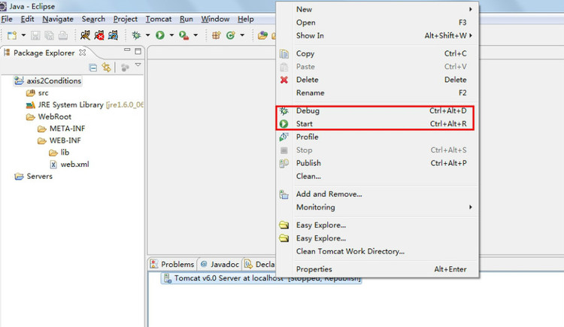Select Tomcat v6.0 Server at localhost row
The height and width of the screenshot is (327, 564).
coord(262,278)
